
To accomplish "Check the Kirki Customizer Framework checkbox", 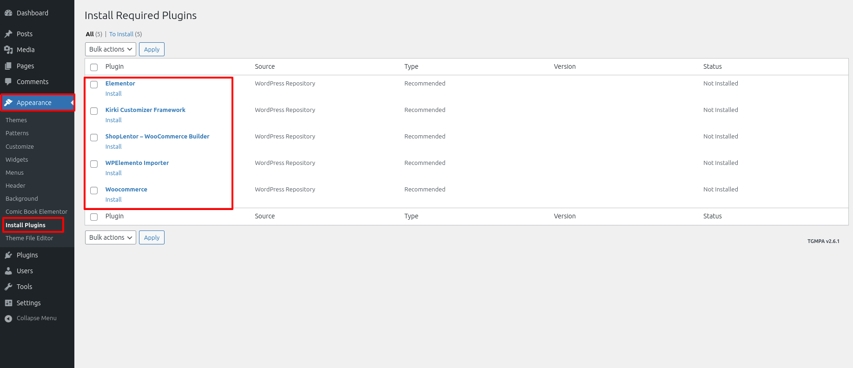I will tap(94, 111).
